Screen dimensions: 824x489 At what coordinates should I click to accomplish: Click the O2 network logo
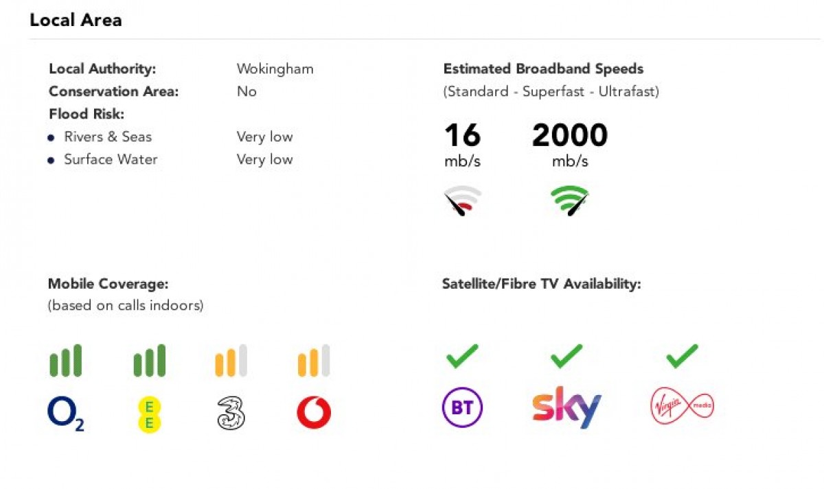tap(65, 414)
